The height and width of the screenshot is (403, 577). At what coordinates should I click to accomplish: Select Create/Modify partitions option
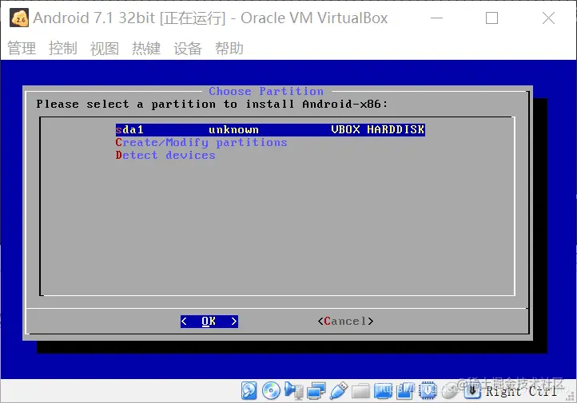tap(201, 143)
